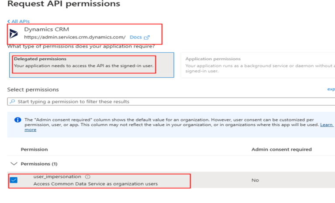
Task: Click the Permission column header
Action: point(34,149)
